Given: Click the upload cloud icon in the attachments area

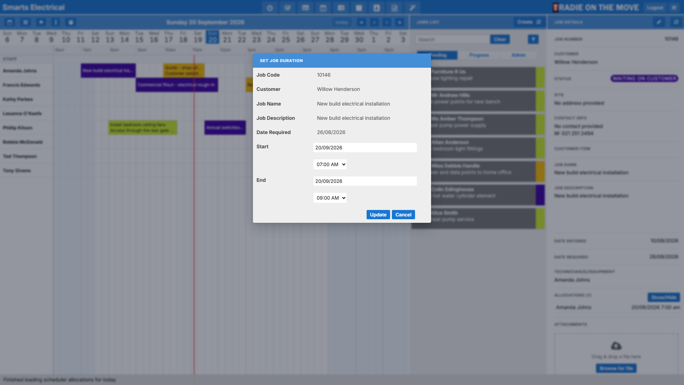Looking at the screenshot, I should 616,346.
